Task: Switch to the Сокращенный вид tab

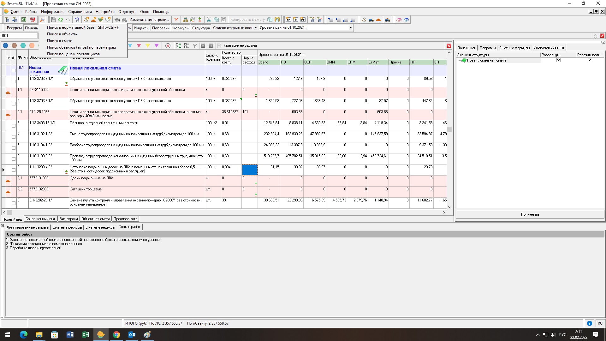Action: pyautogui.click(x=40, y=219)
